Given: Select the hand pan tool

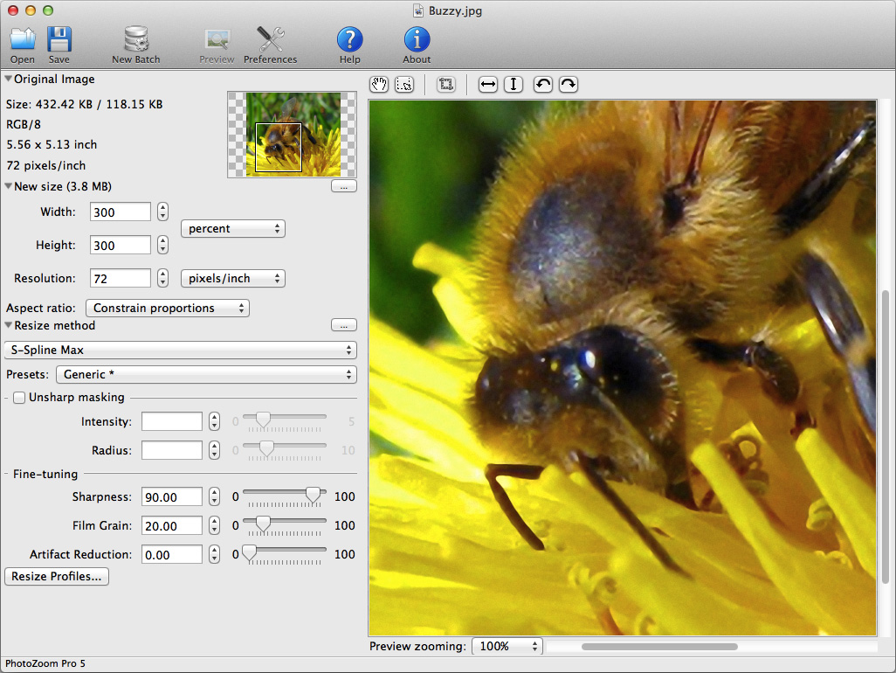Looking at the screenshot, I should tap(379, 85).
